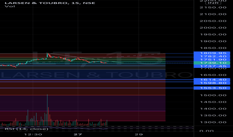This screenshot has height=137, width=233.
Task: Click the 2000.00 price axis value
Action: [x=213, y=28]
